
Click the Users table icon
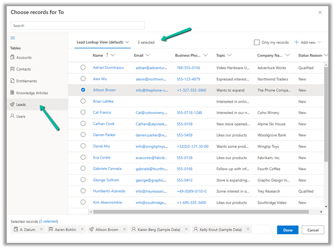[x=13, y=117]
